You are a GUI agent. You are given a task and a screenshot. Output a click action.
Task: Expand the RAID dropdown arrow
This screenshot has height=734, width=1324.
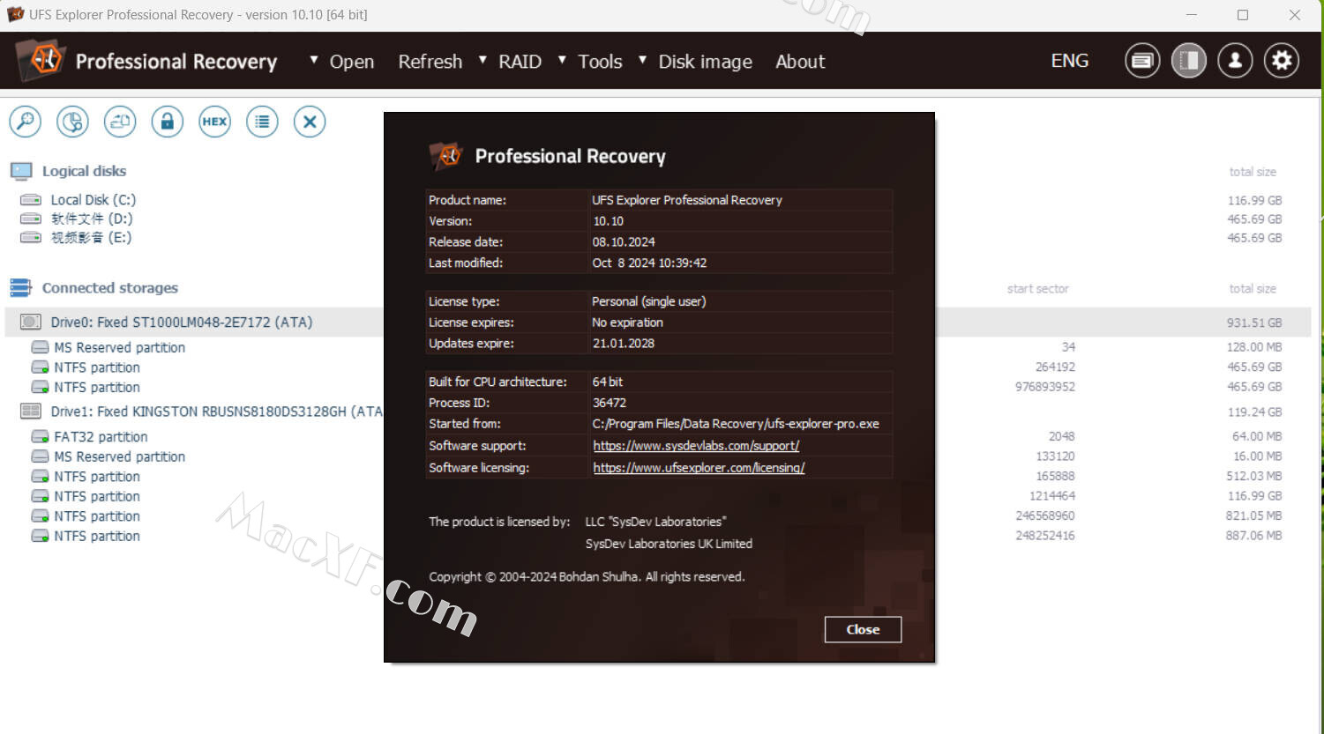[482, 60]
